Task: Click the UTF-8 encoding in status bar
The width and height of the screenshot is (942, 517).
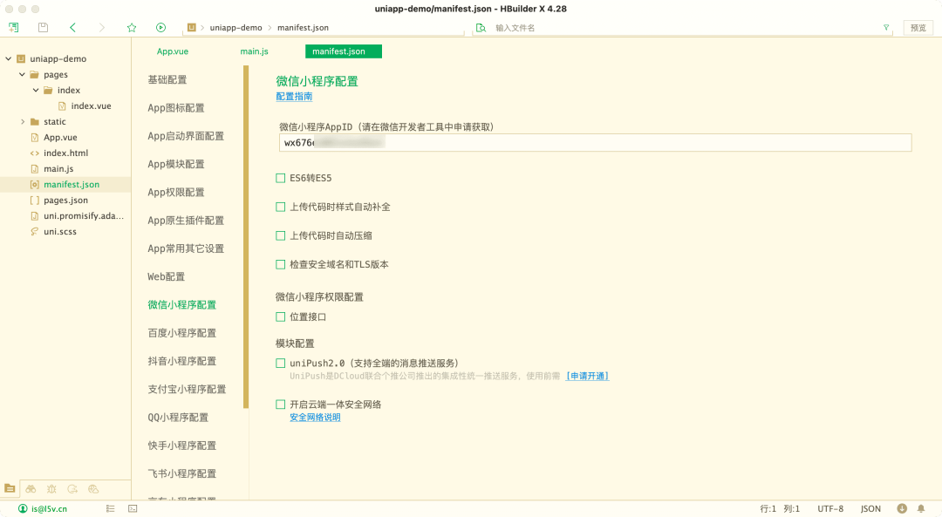Action: 830,508
